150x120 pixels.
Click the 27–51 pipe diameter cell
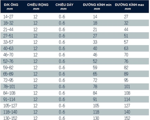click(8, 36)
